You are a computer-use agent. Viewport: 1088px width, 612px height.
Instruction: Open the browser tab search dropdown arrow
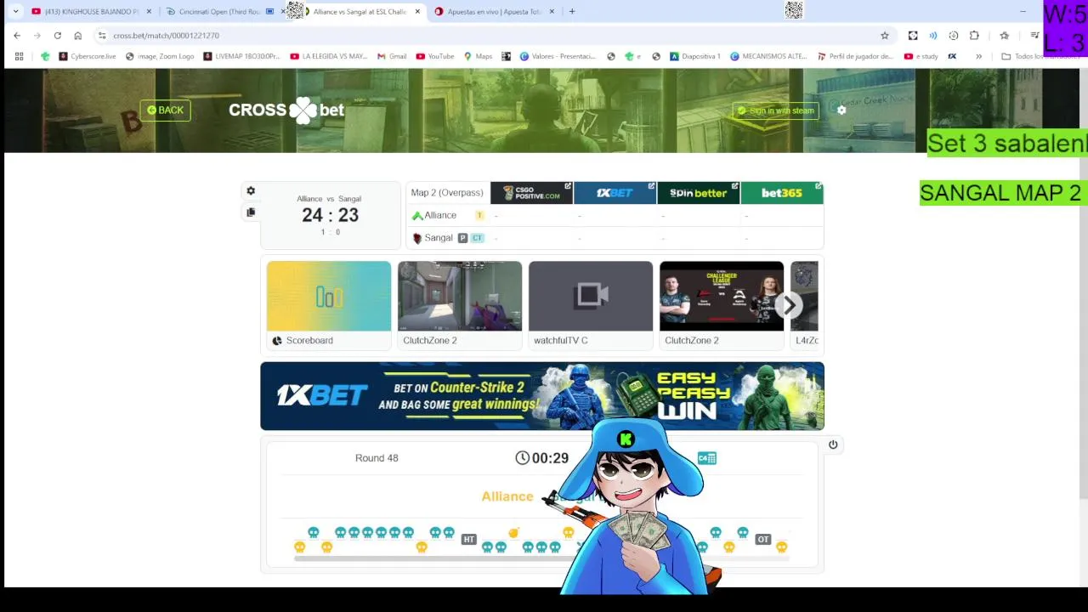point(15,12)
